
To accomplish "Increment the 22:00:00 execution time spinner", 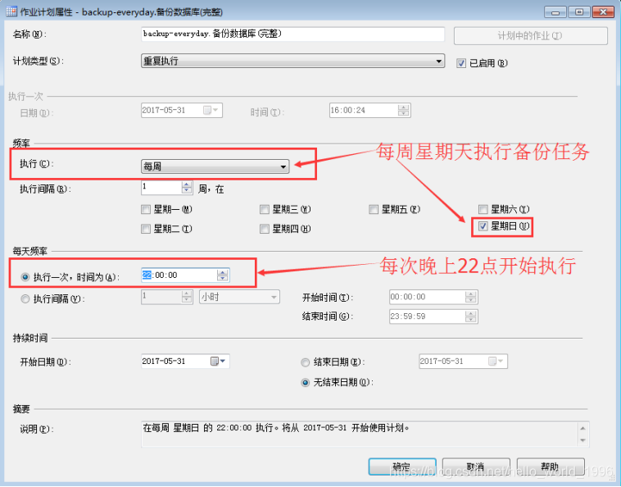I will [x=223, y=272].
